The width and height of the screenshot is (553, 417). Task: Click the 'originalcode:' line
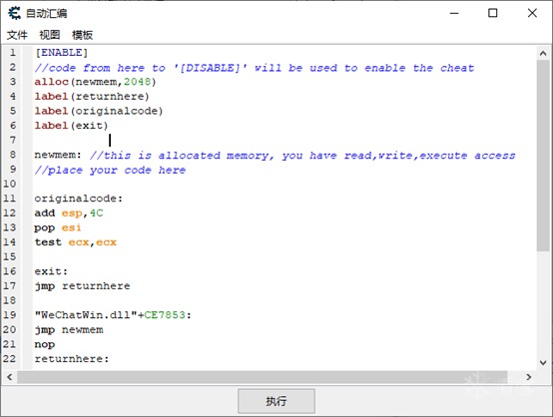[x=78, y=199]
